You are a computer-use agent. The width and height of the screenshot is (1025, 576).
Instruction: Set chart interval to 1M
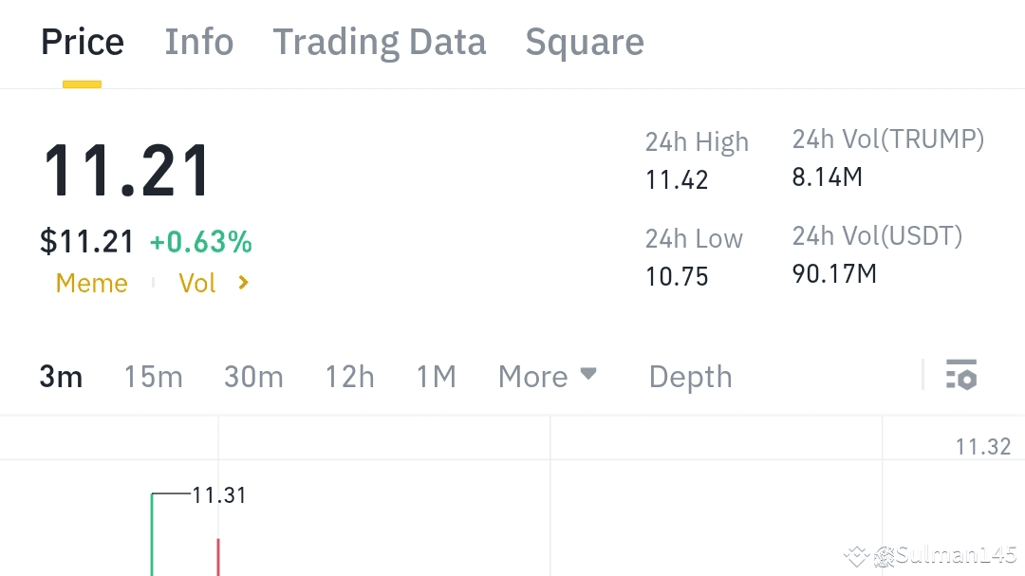point(437,377)
